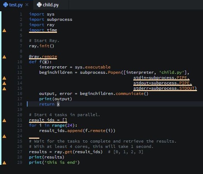Click line number 18 in gutter
The height and width of the screenshot is (174, 203).
click(20, 104)
